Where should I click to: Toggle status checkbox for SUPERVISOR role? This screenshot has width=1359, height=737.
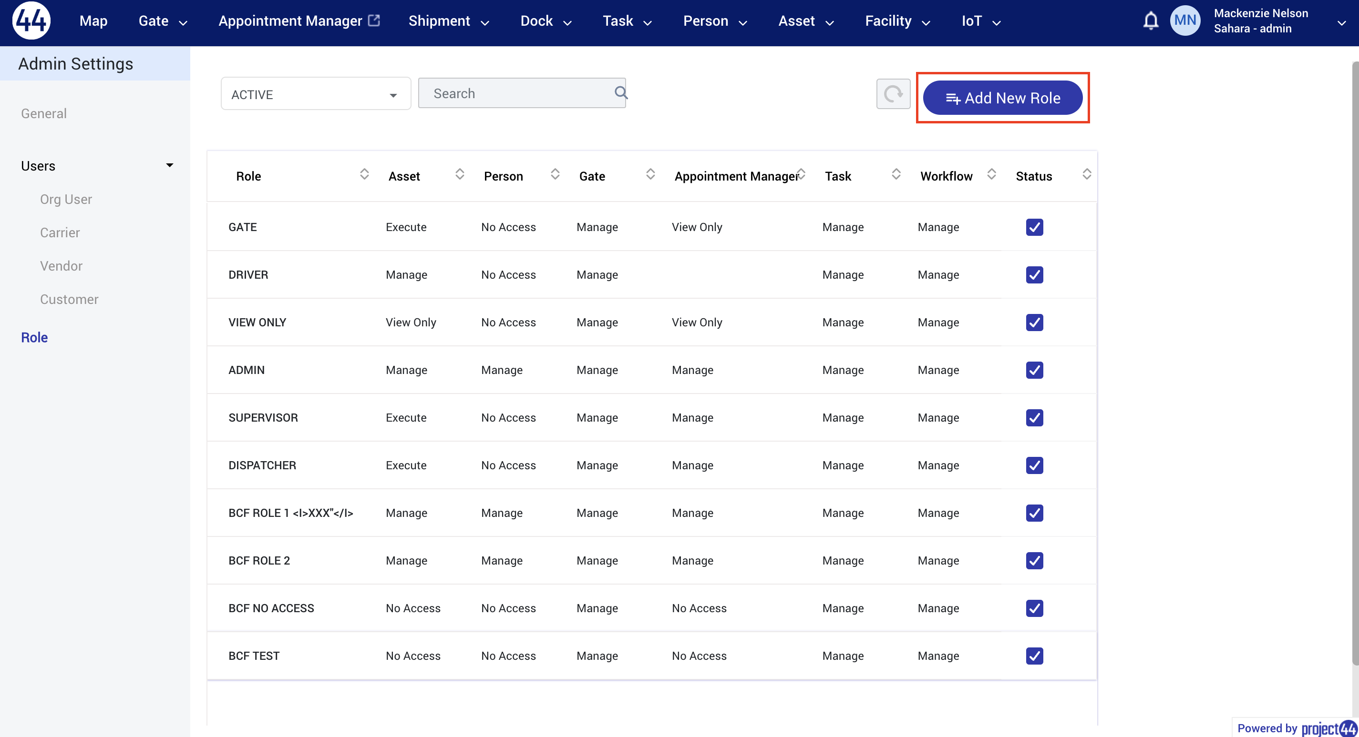pos(1034,417)
